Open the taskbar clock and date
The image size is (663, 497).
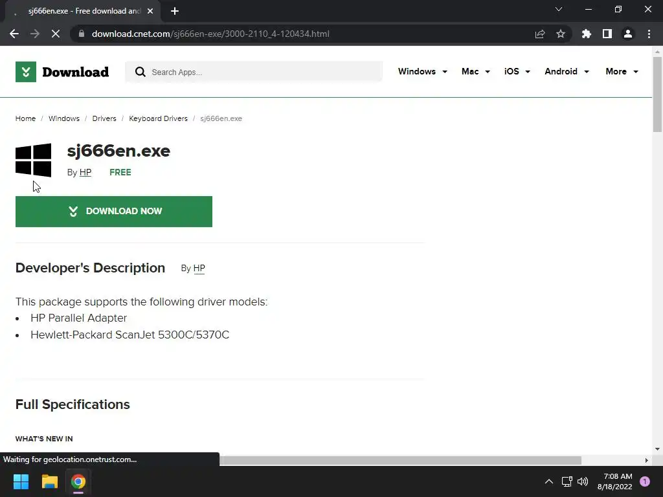point(615,481)
